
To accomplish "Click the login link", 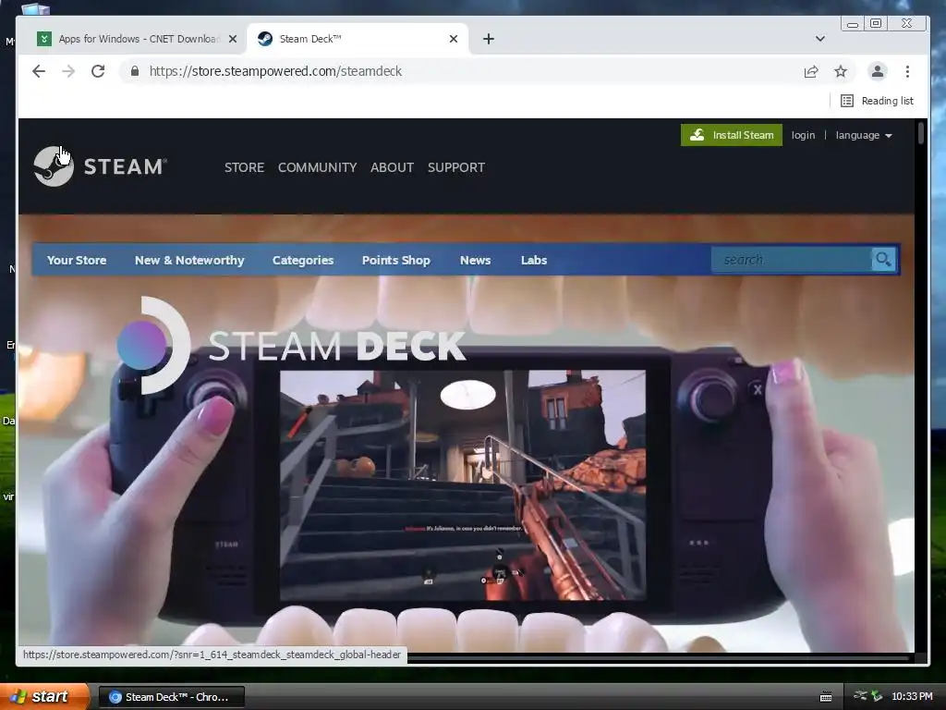I will pos(803,135).
